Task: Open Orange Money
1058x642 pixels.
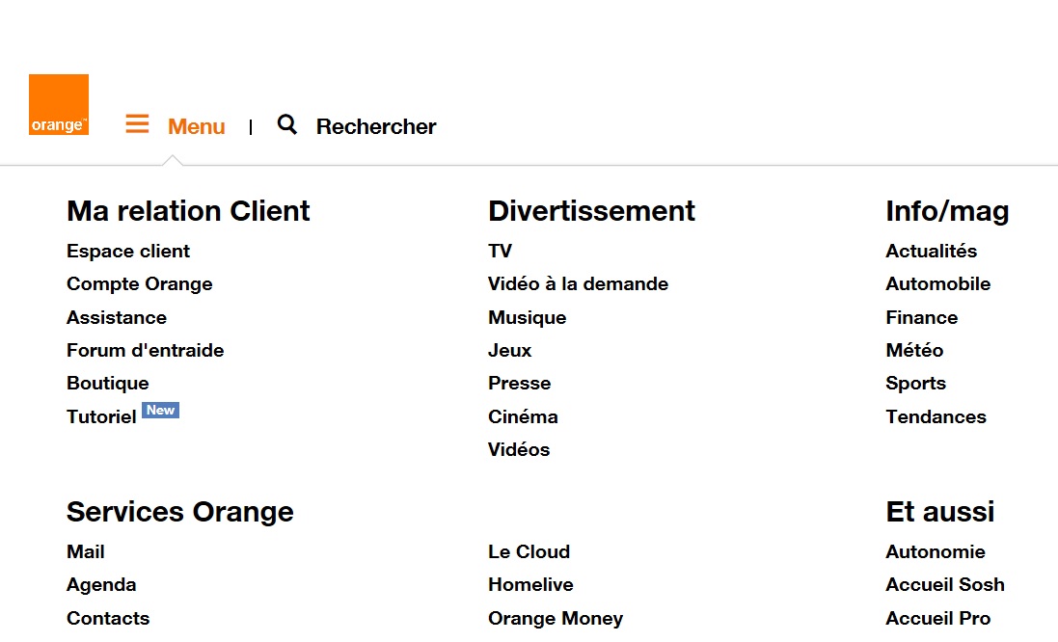Action: pyautogui.click(x=556, y=619)
